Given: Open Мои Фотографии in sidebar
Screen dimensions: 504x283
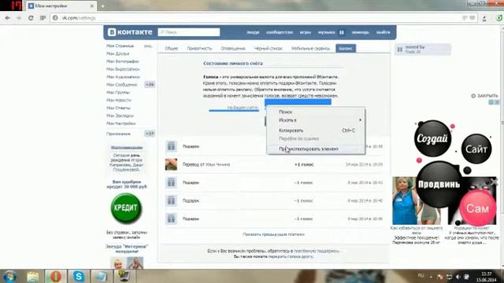Looking at the screenshot, I should click(x=123, y=61).
